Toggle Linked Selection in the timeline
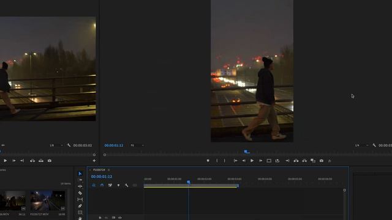This screenshot has height=220, width=392. (x=110, y=185)
